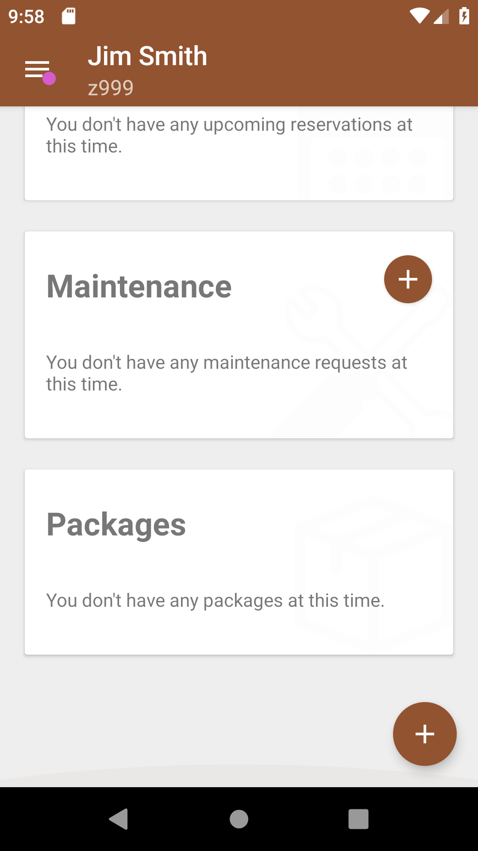478x851 pixels.
Task: Select the Jim Smith profile title
Action: click(x=147, y=56)
